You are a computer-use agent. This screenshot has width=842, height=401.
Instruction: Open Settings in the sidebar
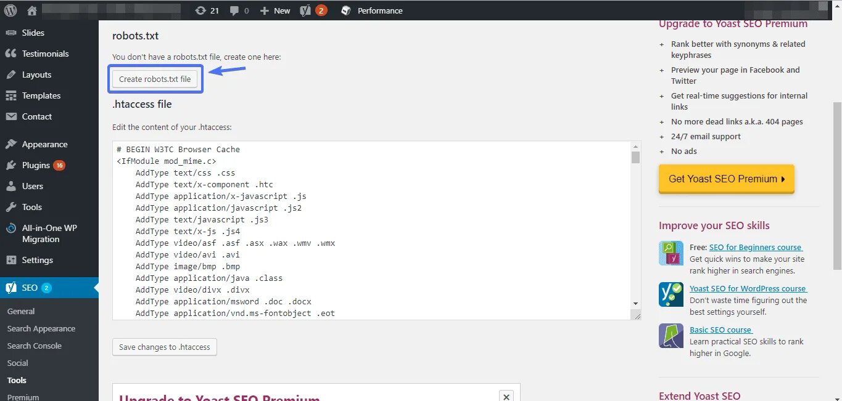coord(38,260)
